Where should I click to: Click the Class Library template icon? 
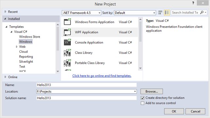[x=67, y=53]
